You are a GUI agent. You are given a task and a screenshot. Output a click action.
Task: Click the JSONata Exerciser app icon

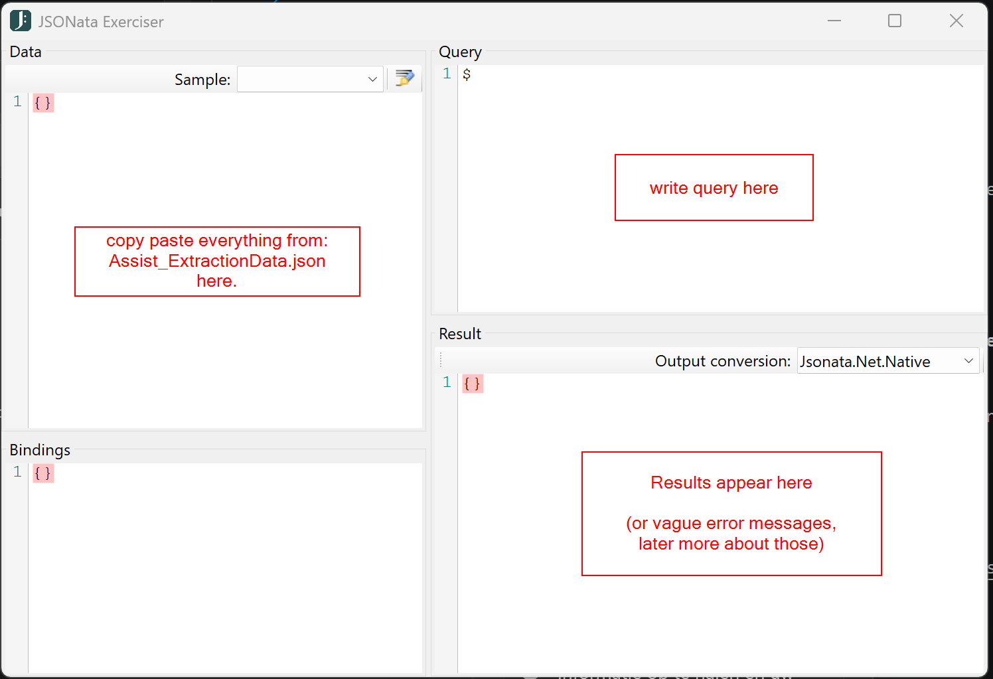click(x=20, y=21)
